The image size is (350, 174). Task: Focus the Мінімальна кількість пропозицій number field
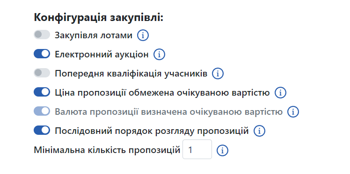click(197, 149)
